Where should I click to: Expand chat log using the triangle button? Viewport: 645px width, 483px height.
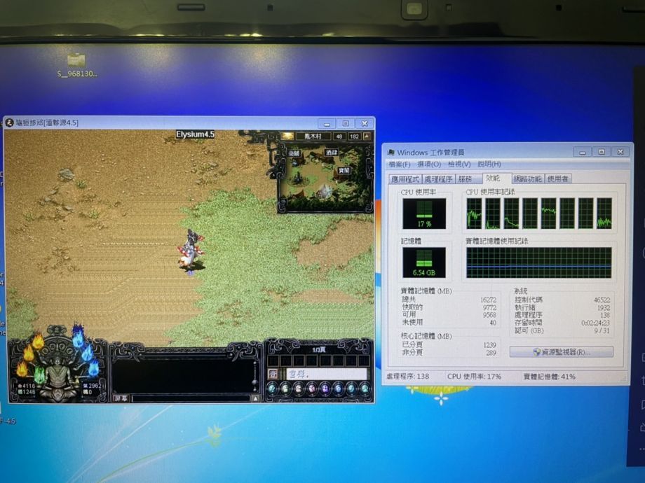tap(255, 398)
